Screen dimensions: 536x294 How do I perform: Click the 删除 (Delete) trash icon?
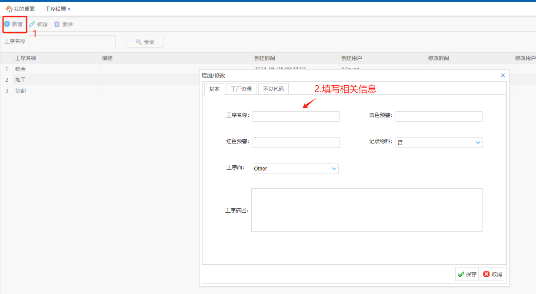(57, 24)
